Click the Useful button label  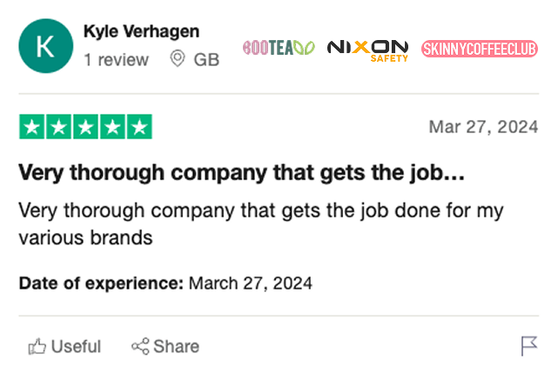point(76,347)
